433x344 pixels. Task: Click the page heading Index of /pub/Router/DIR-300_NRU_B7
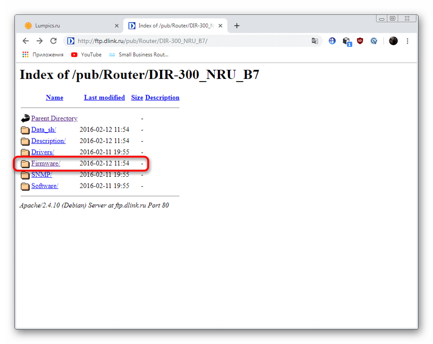[x=139, y=74]
